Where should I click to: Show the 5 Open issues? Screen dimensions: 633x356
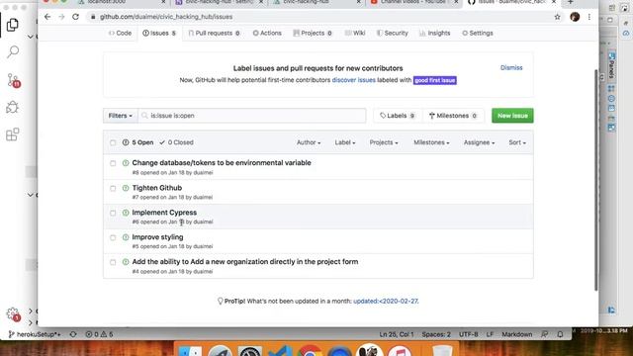(x=137, y=142)
